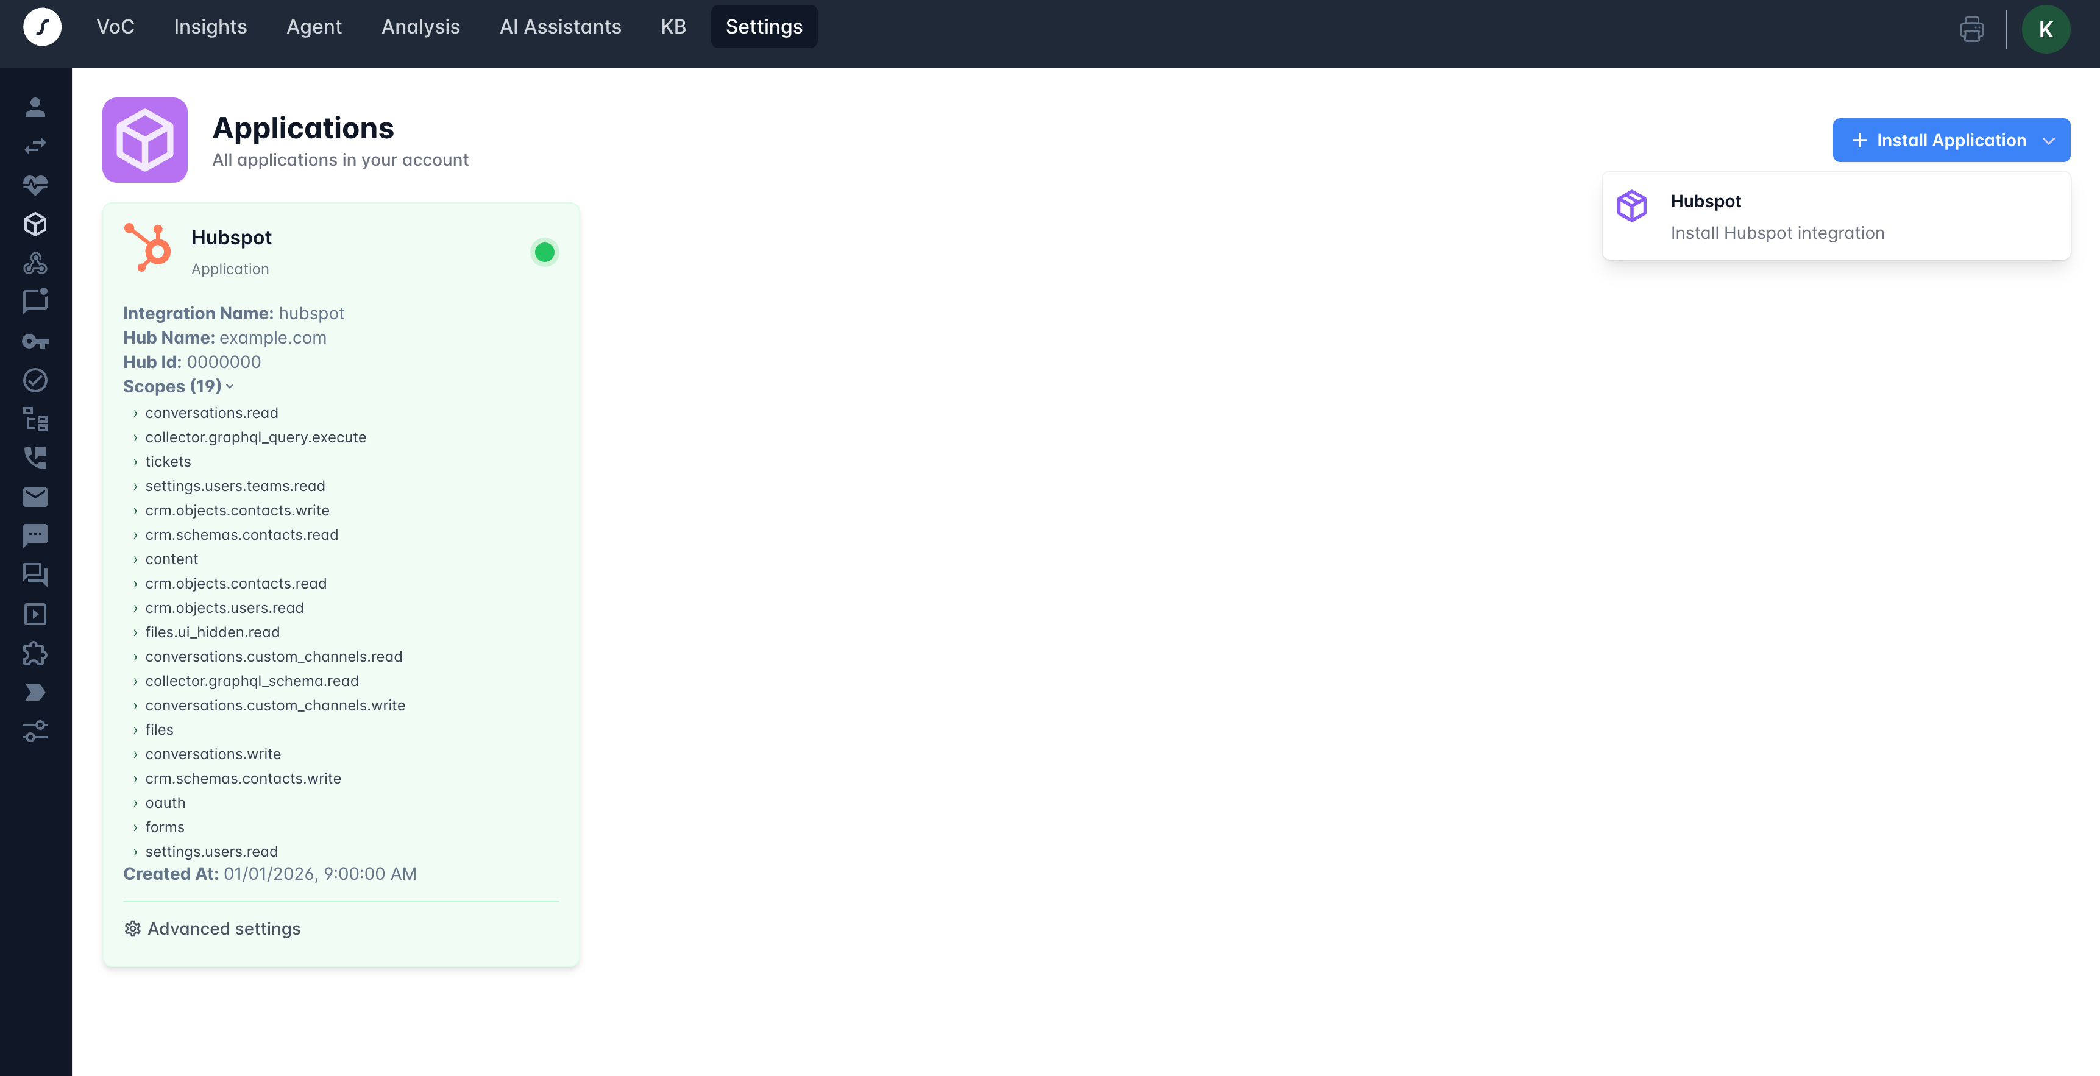The width and height of the screenshot is (2100, 1076).
Task: Open the play box sidebar icon
Action: click(x=35, y=614)
